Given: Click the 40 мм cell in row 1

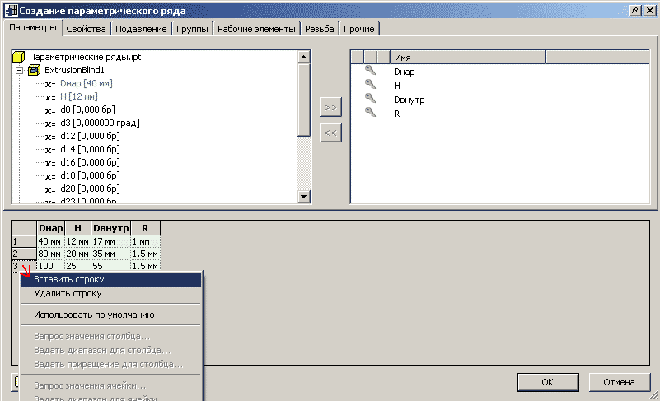Looking at the screenshot, I should pyautogui.click(x=50, y=241).
